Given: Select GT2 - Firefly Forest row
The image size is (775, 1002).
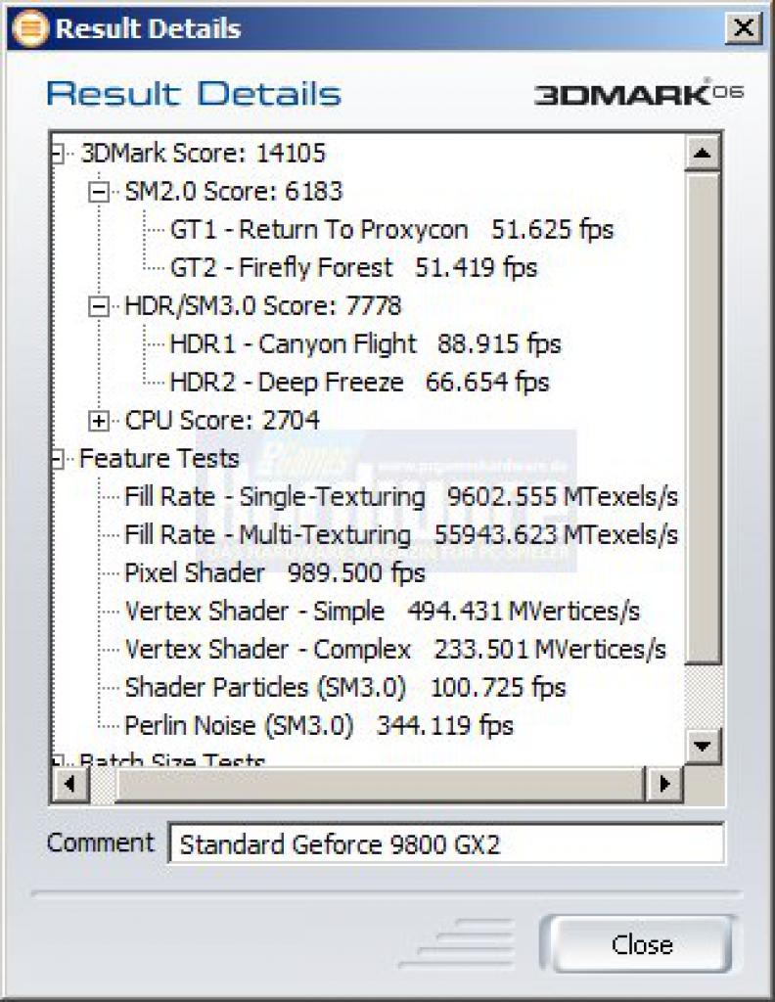Looking at the screenshot, I should 353,268.
